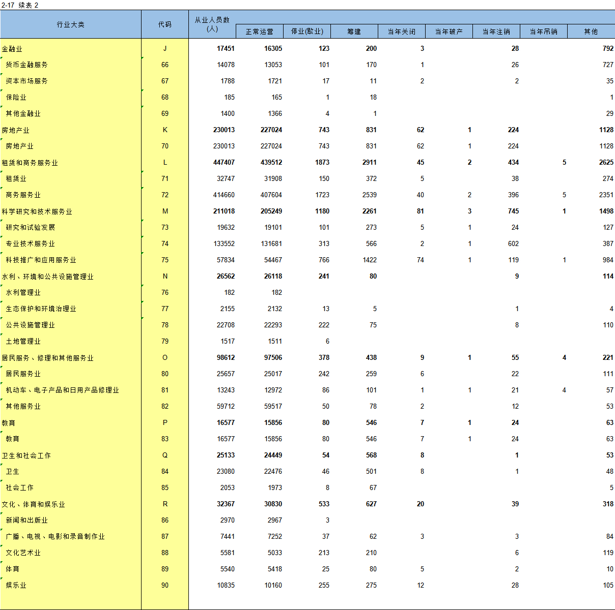Select the 科技推广和应用服务业 cell
Image resolution: width=615 pixels, height=610 pixels.
coord(71,260)
